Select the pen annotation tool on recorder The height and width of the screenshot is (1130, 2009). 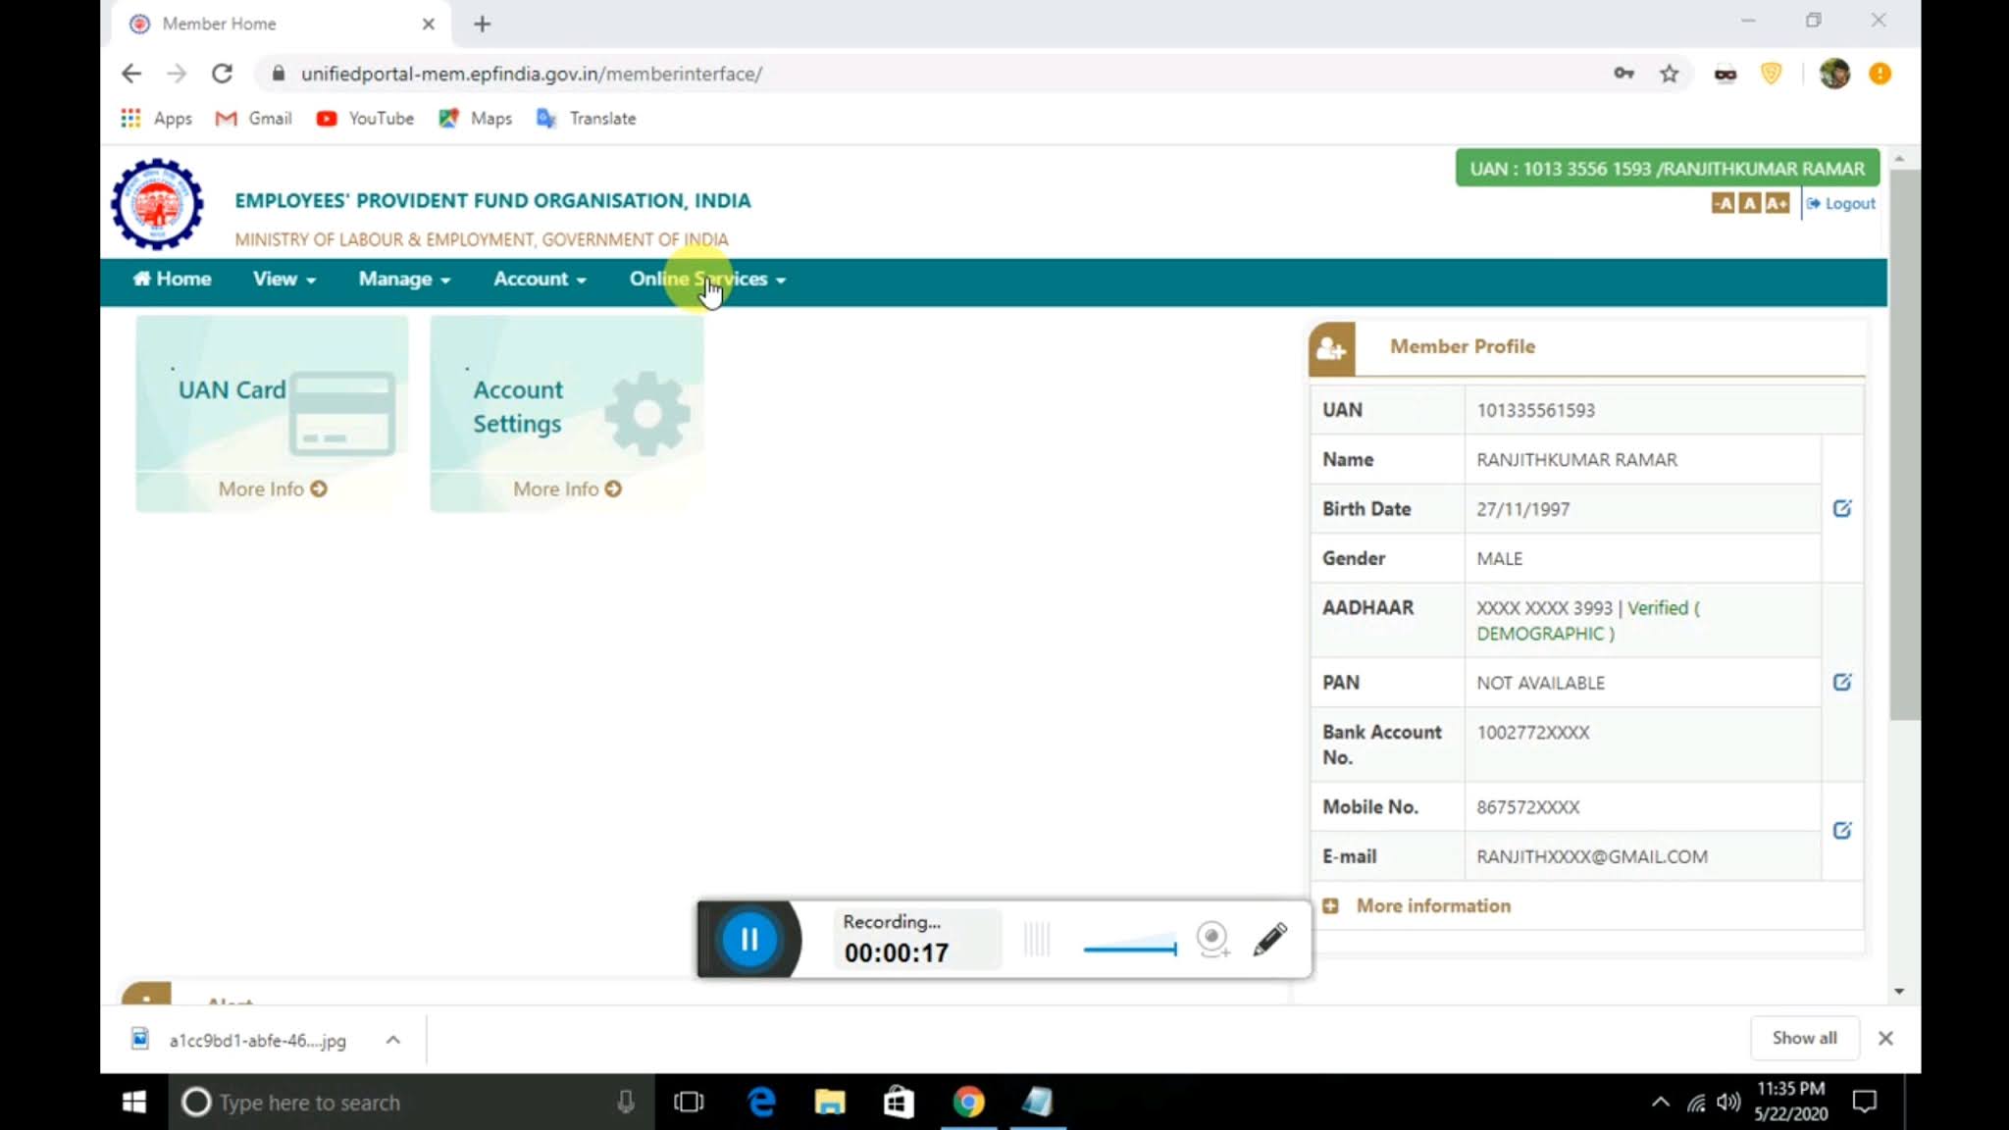click(1271, 939)
